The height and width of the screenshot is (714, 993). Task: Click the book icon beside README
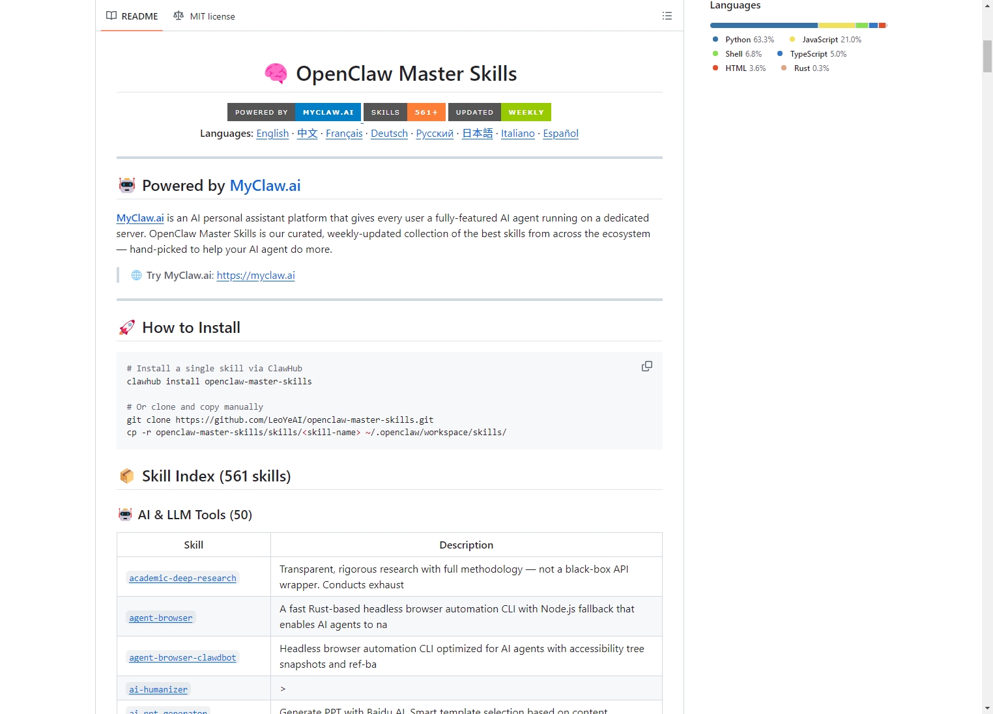coord(111,16)
